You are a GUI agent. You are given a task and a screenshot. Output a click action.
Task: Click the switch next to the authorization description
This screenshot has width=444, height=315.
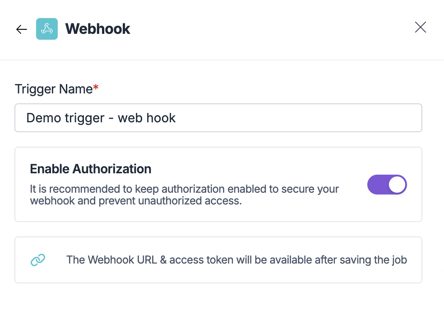tap(387, 185)
